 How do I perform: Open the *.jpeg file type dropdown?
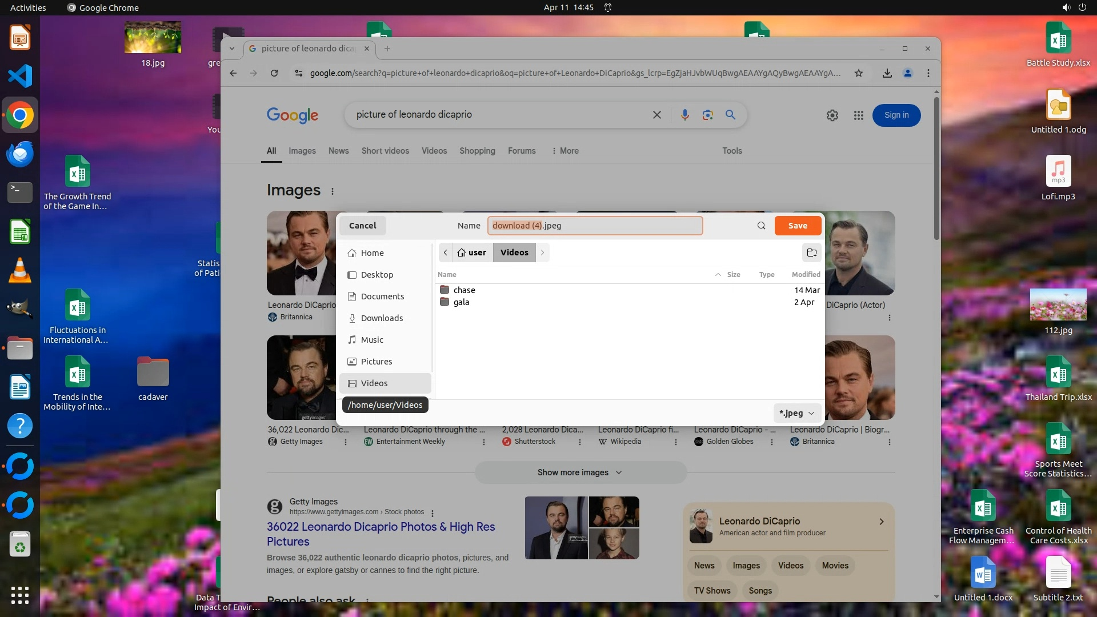coord(796,413)
